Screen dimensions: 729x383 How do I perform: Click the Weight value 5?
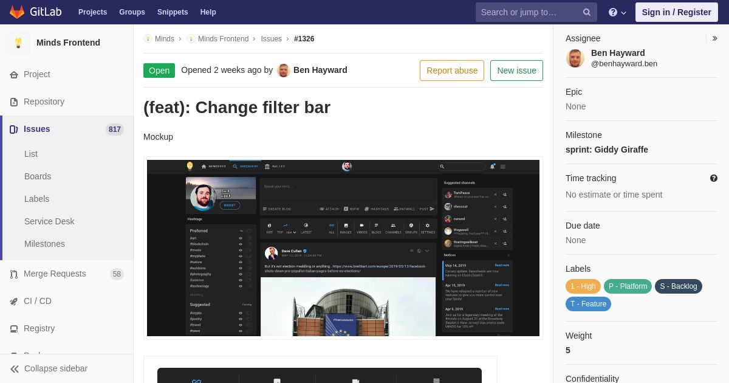coord(568,350)
